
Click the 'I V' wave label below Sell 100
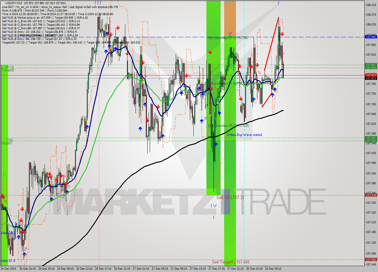pyautogui.click(x=214, y=206)
